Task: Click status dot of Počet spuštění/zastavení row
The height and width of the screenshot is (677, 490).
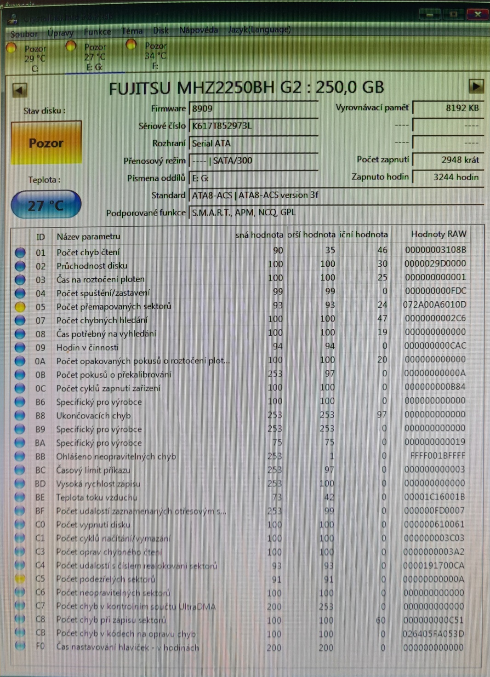Action: [x=20, y=293]
